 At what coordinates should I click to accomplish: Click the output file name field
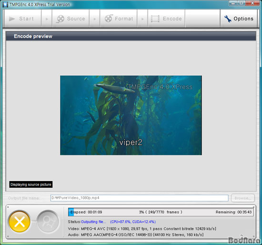[140, 198]
